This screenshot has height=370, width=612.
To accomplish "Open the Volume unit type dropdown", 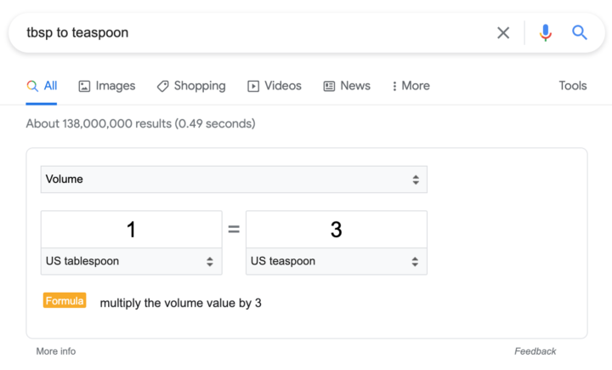I will pos(234,179).
